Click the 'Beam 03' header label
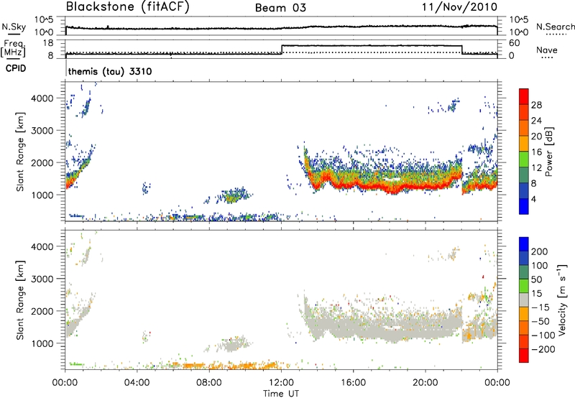Viewport: 575px width, 398px height. coord(280,8)
